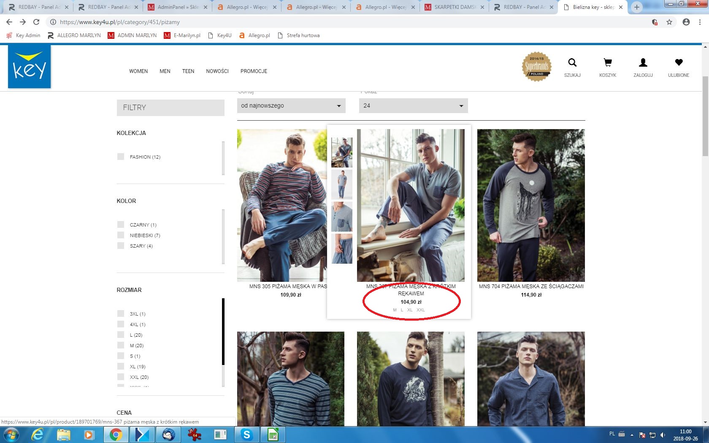Expand the items-per-page dropdown showing 24
This screenshot has height=443, width=709.
[x=413, y=106]
